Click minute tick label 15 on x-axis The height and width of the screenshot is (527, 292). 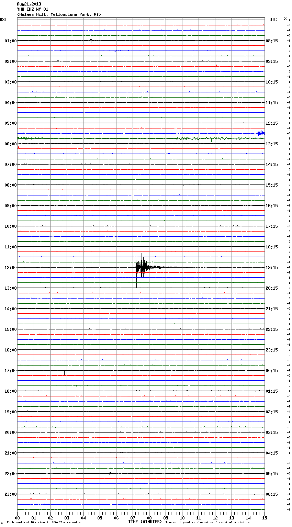point(265,518)
